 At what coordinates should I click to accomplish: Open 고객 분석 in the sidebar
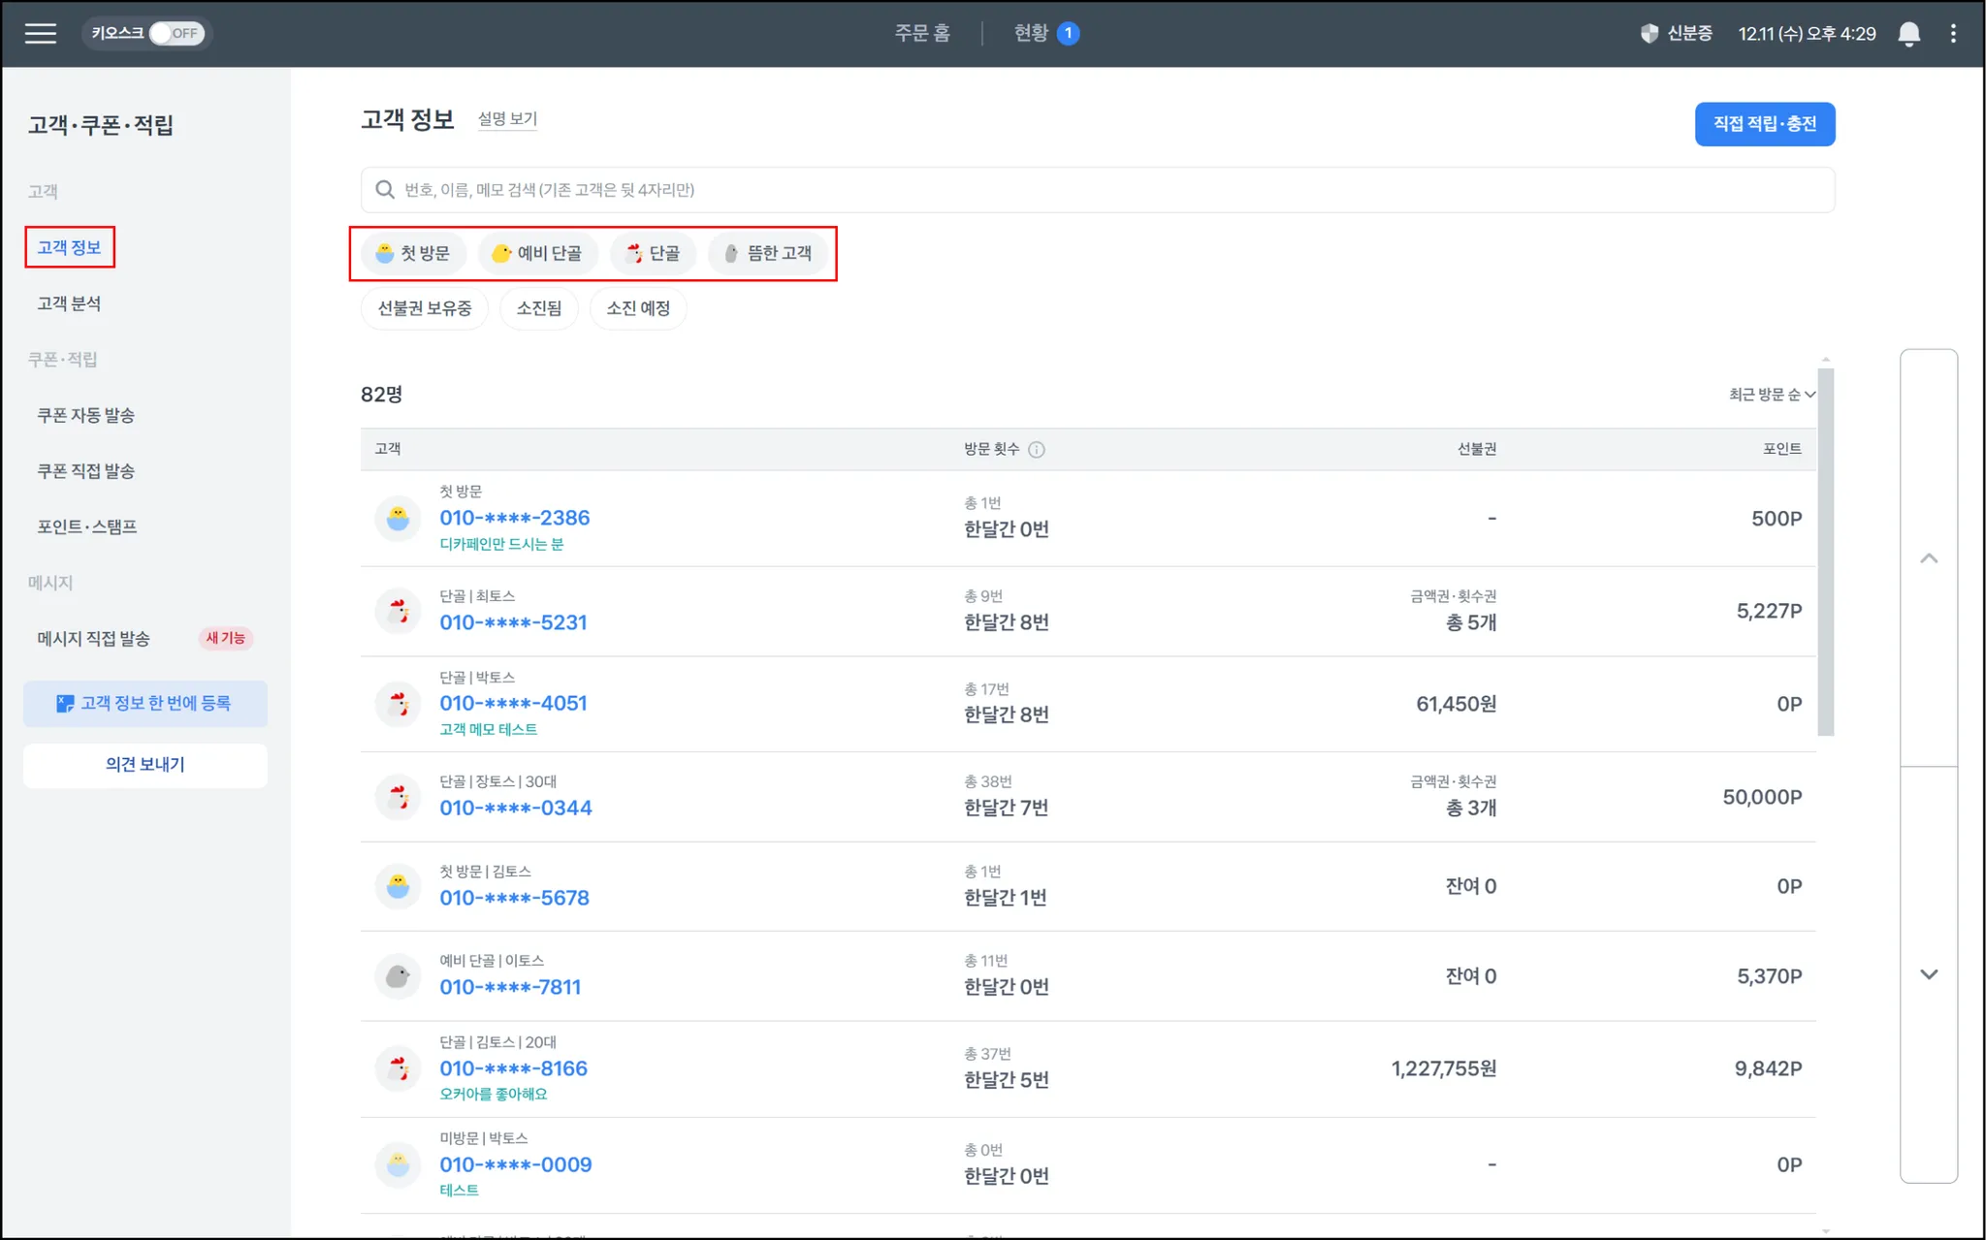[69, 303]
